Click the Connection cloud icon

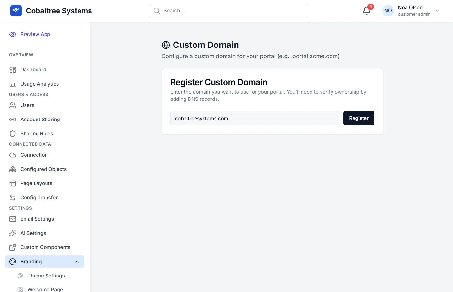pos(13,155)
